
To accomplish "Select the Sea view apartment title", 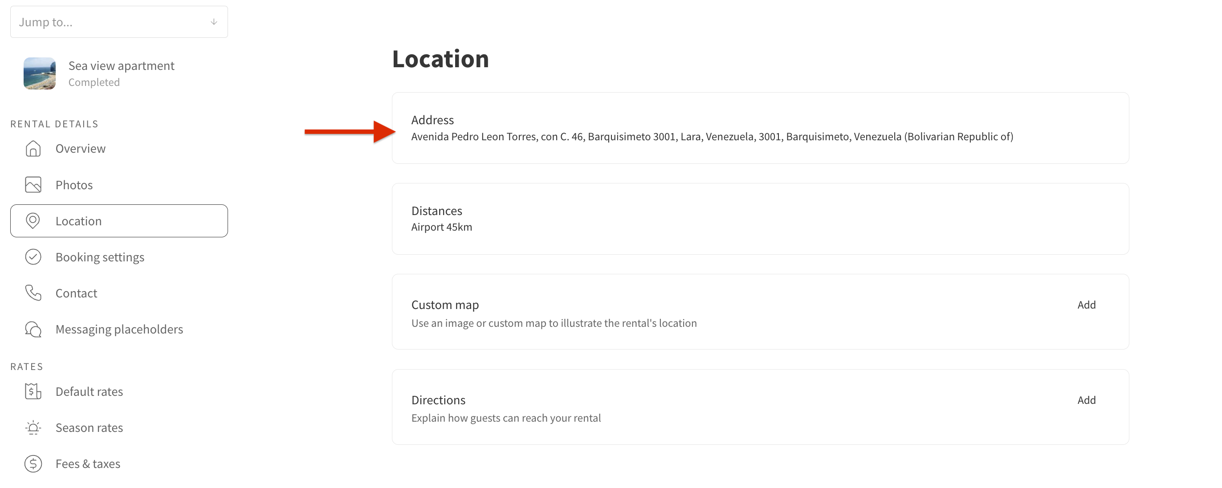I will point(122,65).
